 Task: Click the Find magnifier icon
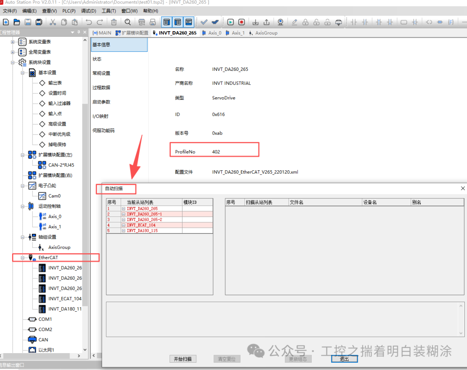128,22
